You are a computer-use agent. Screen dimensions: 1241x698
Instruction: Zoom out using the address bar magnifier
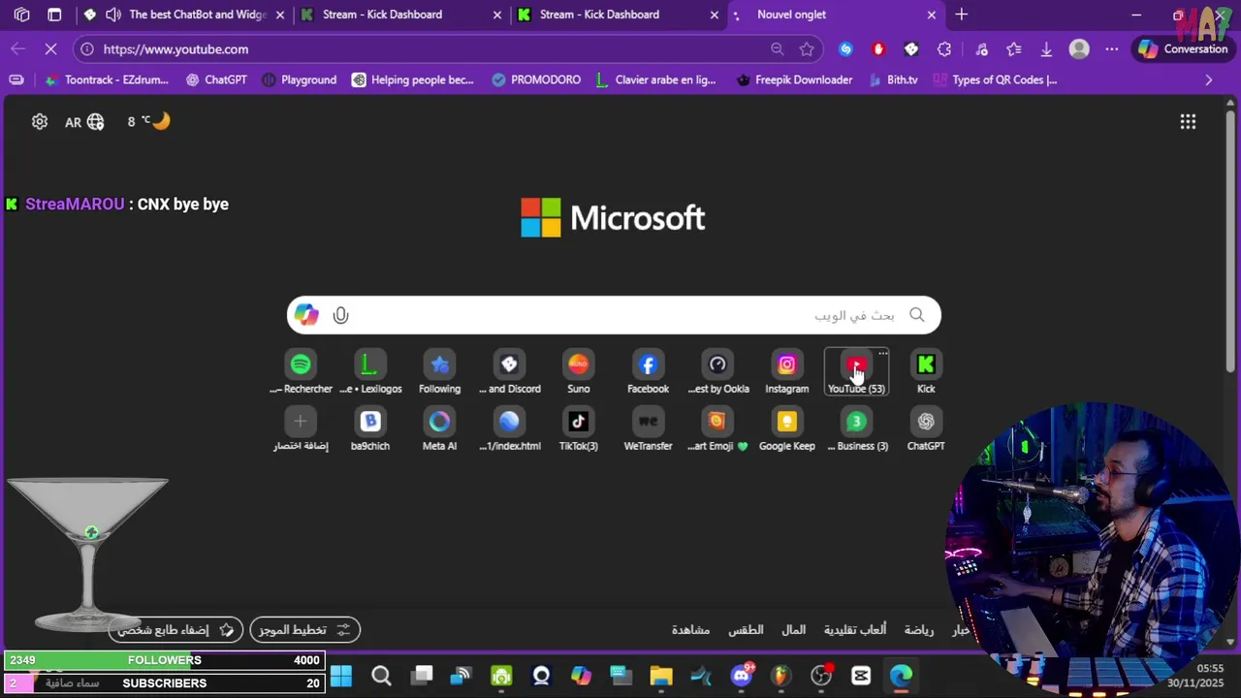tap(777, 48)
